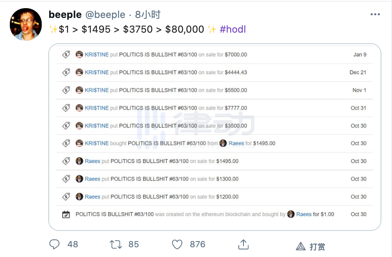Like the tweet using the heart icon
This screenshot has height=257, width=392.
click(177, 244)
